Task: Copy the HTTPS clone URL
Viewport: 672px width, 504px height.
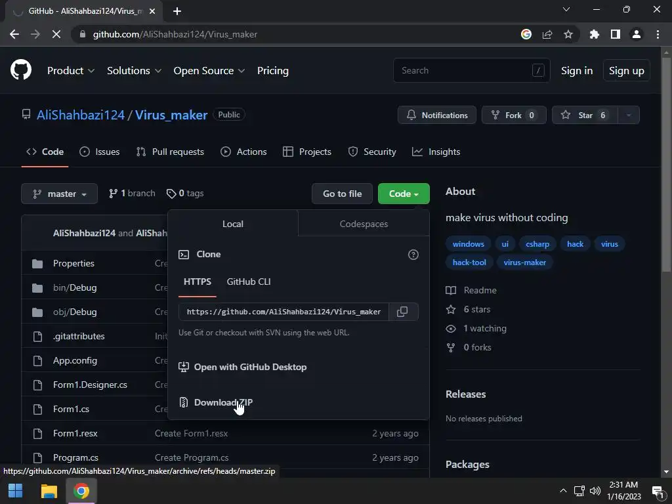Action: point(402,312)
